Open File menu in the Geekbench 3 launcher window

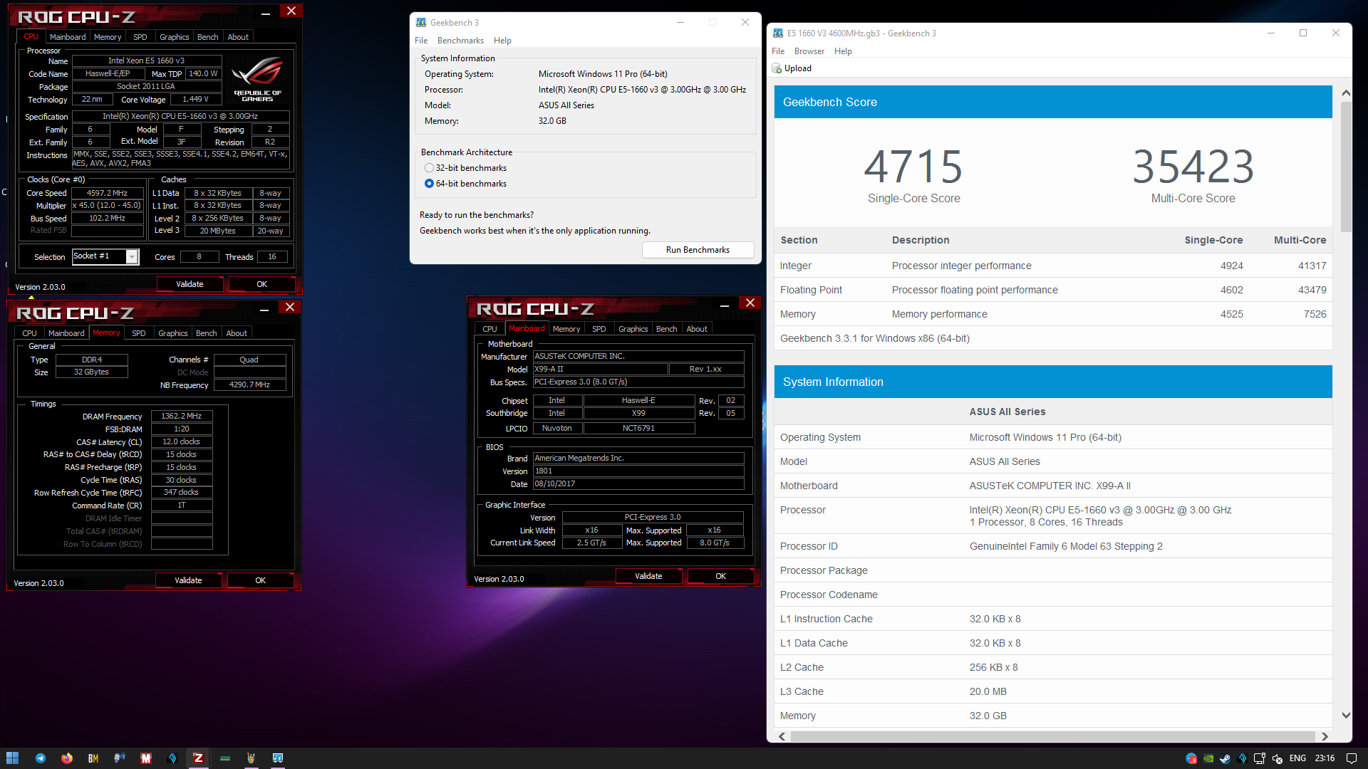[x=421, y=41]
